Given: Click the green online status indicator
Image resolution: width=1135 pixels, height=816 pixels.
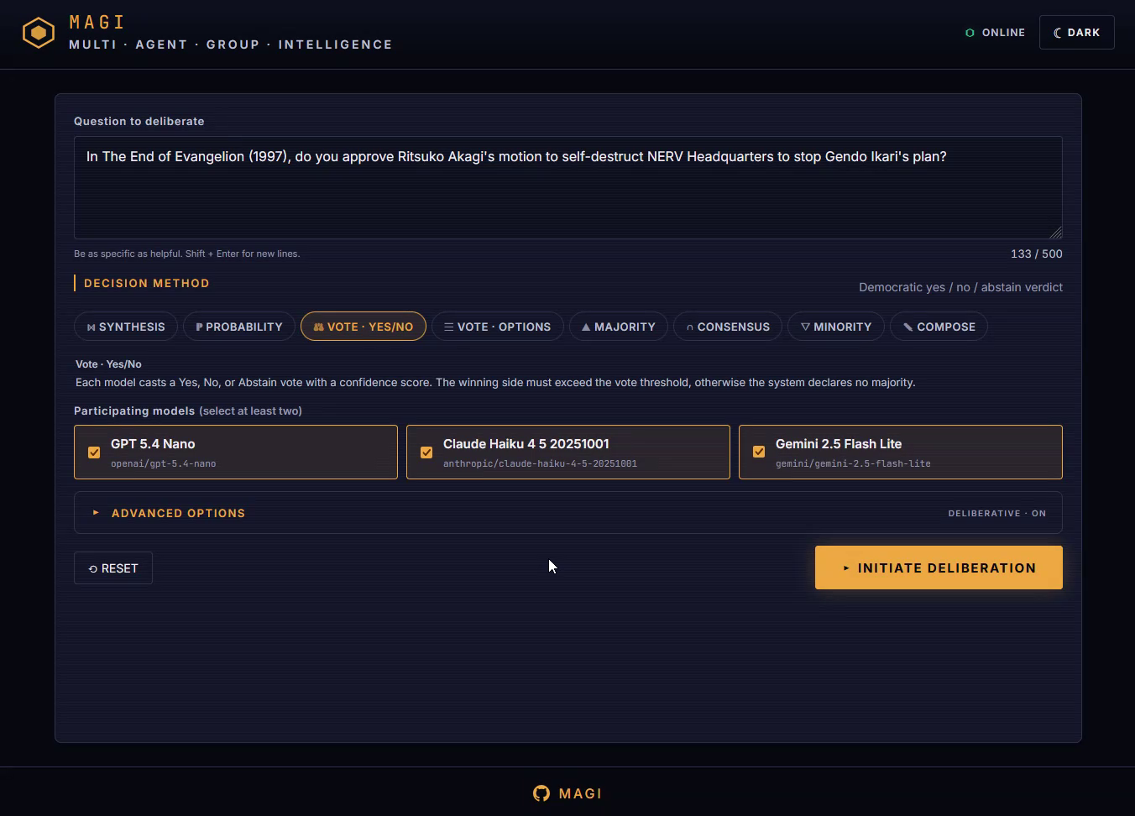Looking at the screenshot, I should 970,33.
